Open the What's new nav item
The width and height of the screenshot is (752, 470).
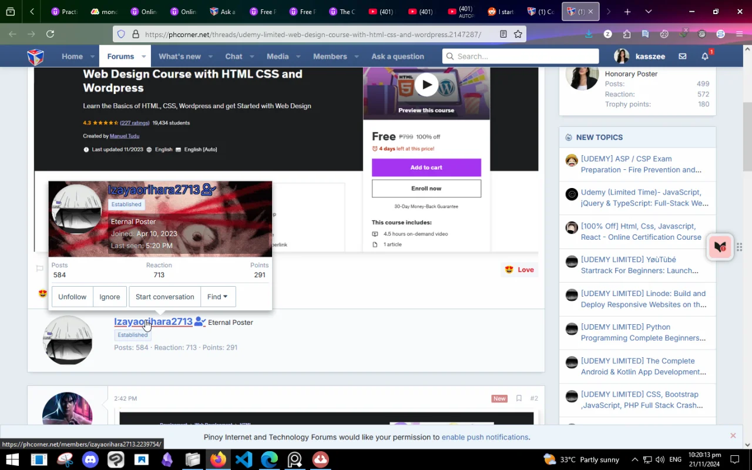(x=180, y=56)
